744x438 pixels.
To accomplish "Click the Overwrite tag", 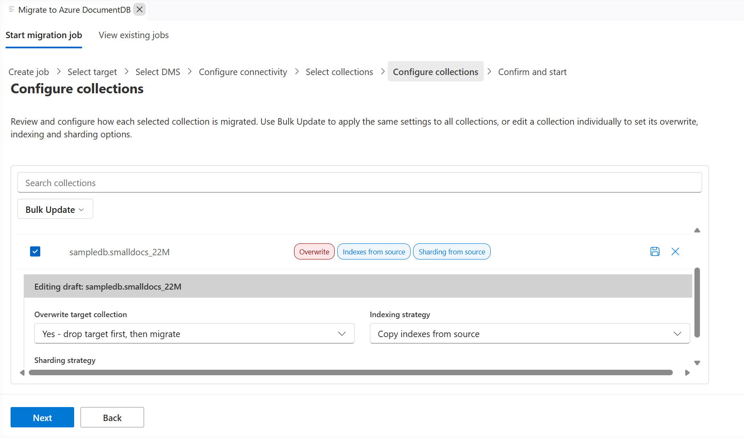I will tap(314, 251).
